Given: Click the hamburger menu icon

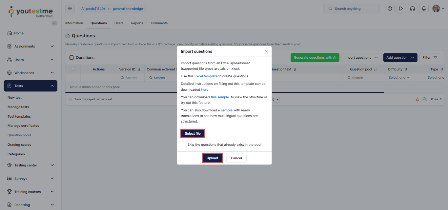Looking at the screenshot, I should coord(70,9).
